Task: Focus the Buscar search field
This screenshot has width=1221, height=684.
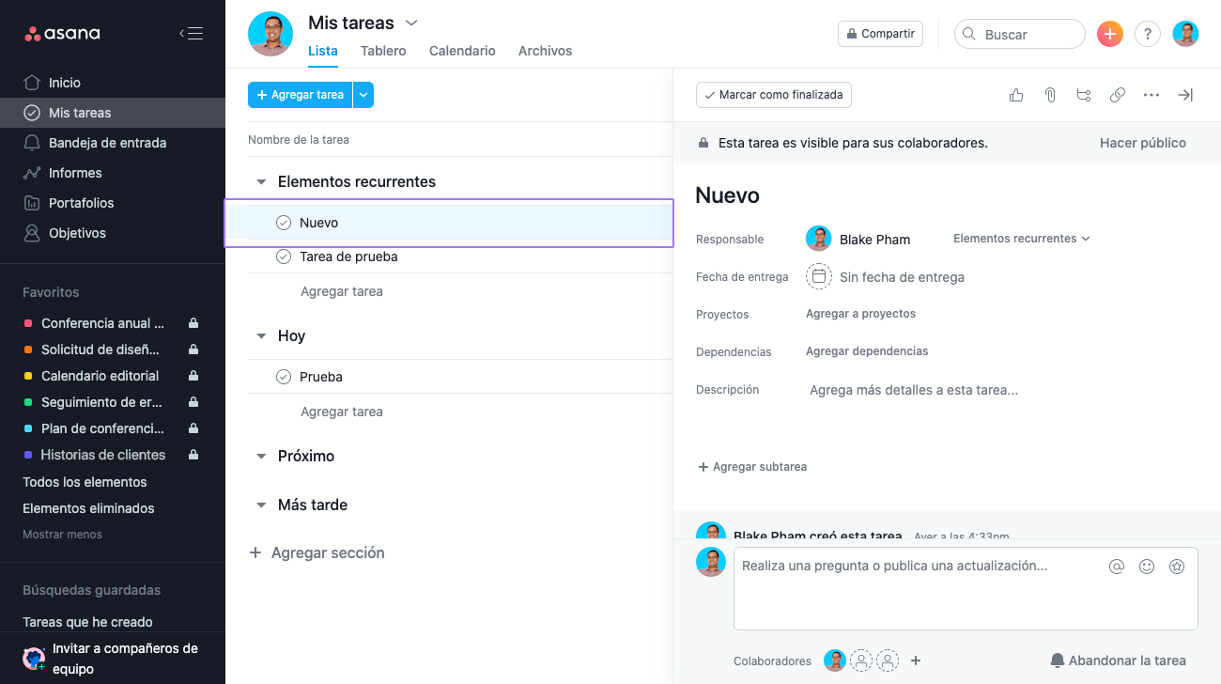Action: pyautogui.click(x=1020, y=34)
